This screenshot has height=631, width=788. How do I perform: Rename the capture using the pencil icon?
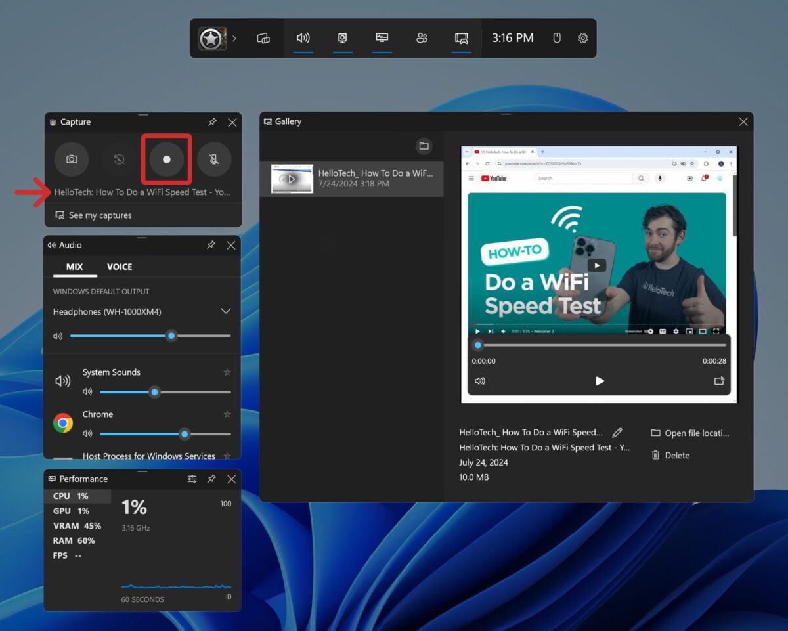pos(617,432)
